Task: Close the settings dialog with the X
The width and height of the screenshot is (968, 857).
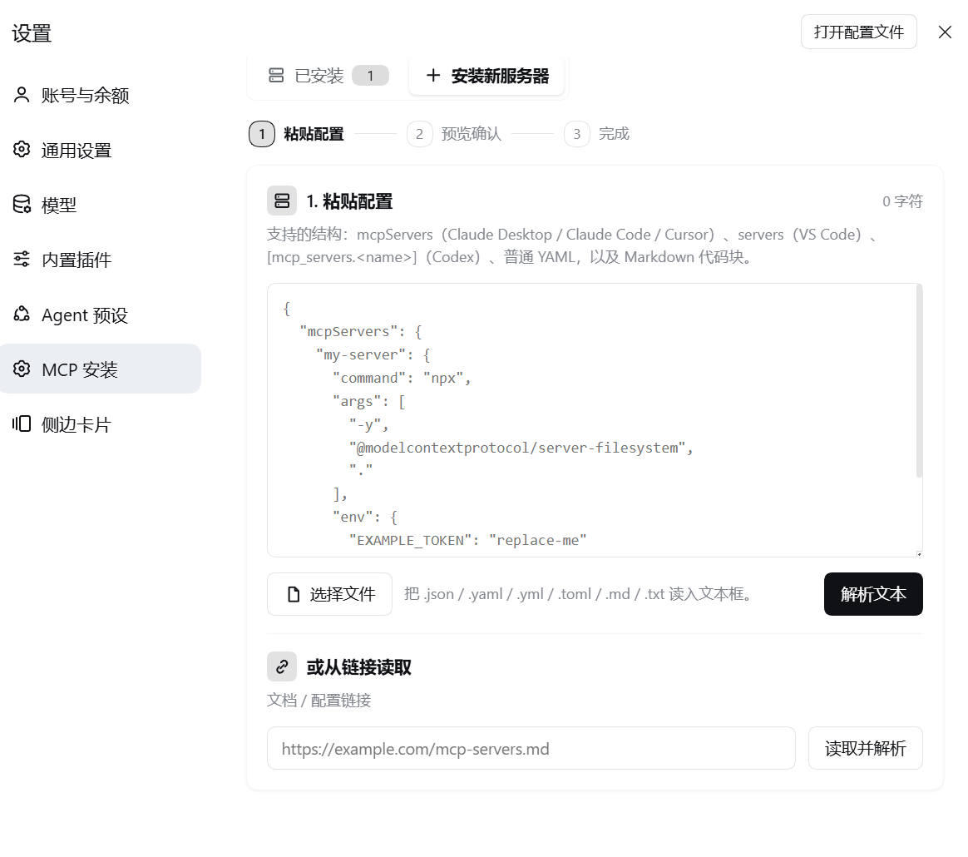Action: pos(946,32)
